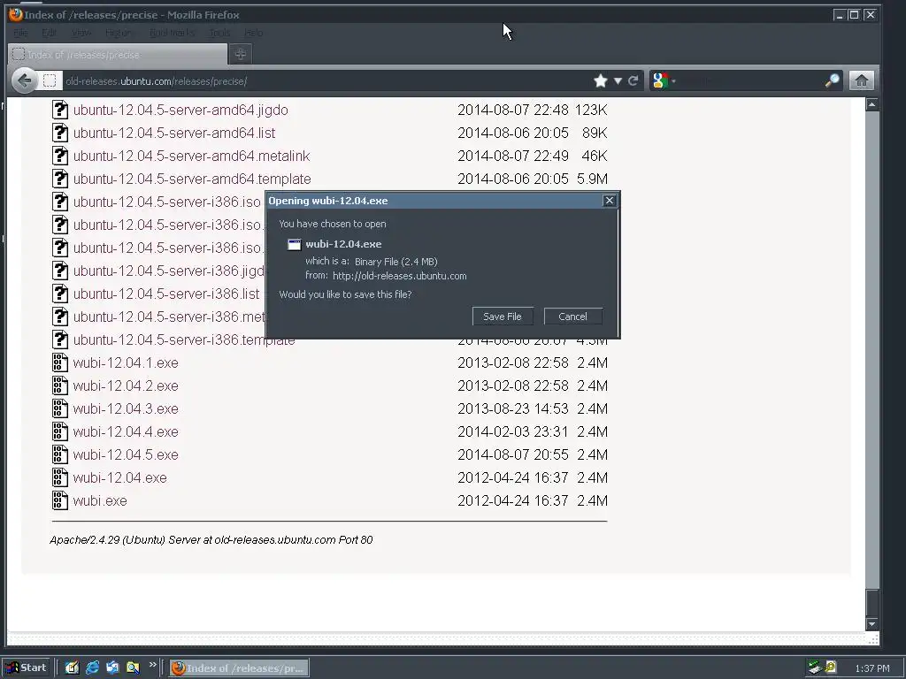Viewport: 906px width, 679px height.
Task: Open a new tab with the plus button
Action: coord(241,54)
